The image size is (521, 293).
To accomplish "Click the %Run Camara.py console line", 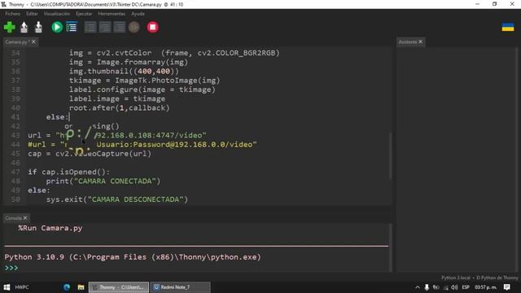I will pos(50,228).
